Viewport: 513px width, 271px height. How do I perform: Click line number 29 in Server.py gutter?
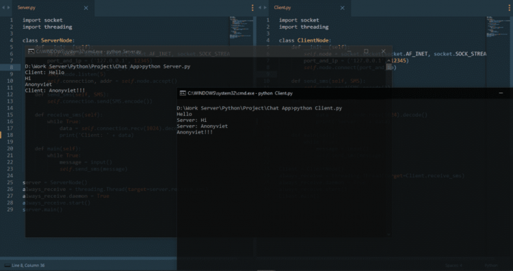(10, 209)
